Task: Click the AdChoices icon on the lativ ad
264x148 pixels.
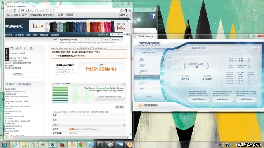Action: click(128, 21)
